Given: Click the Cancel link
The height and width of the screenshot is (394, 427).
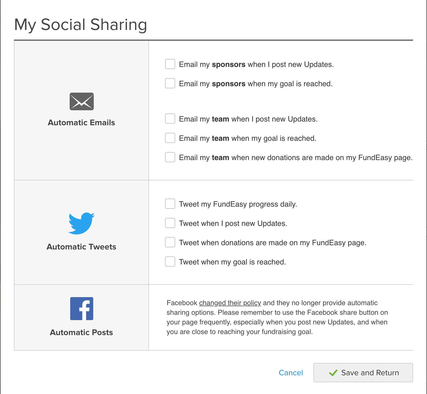Looking at the screenshot, I should 291,373.
